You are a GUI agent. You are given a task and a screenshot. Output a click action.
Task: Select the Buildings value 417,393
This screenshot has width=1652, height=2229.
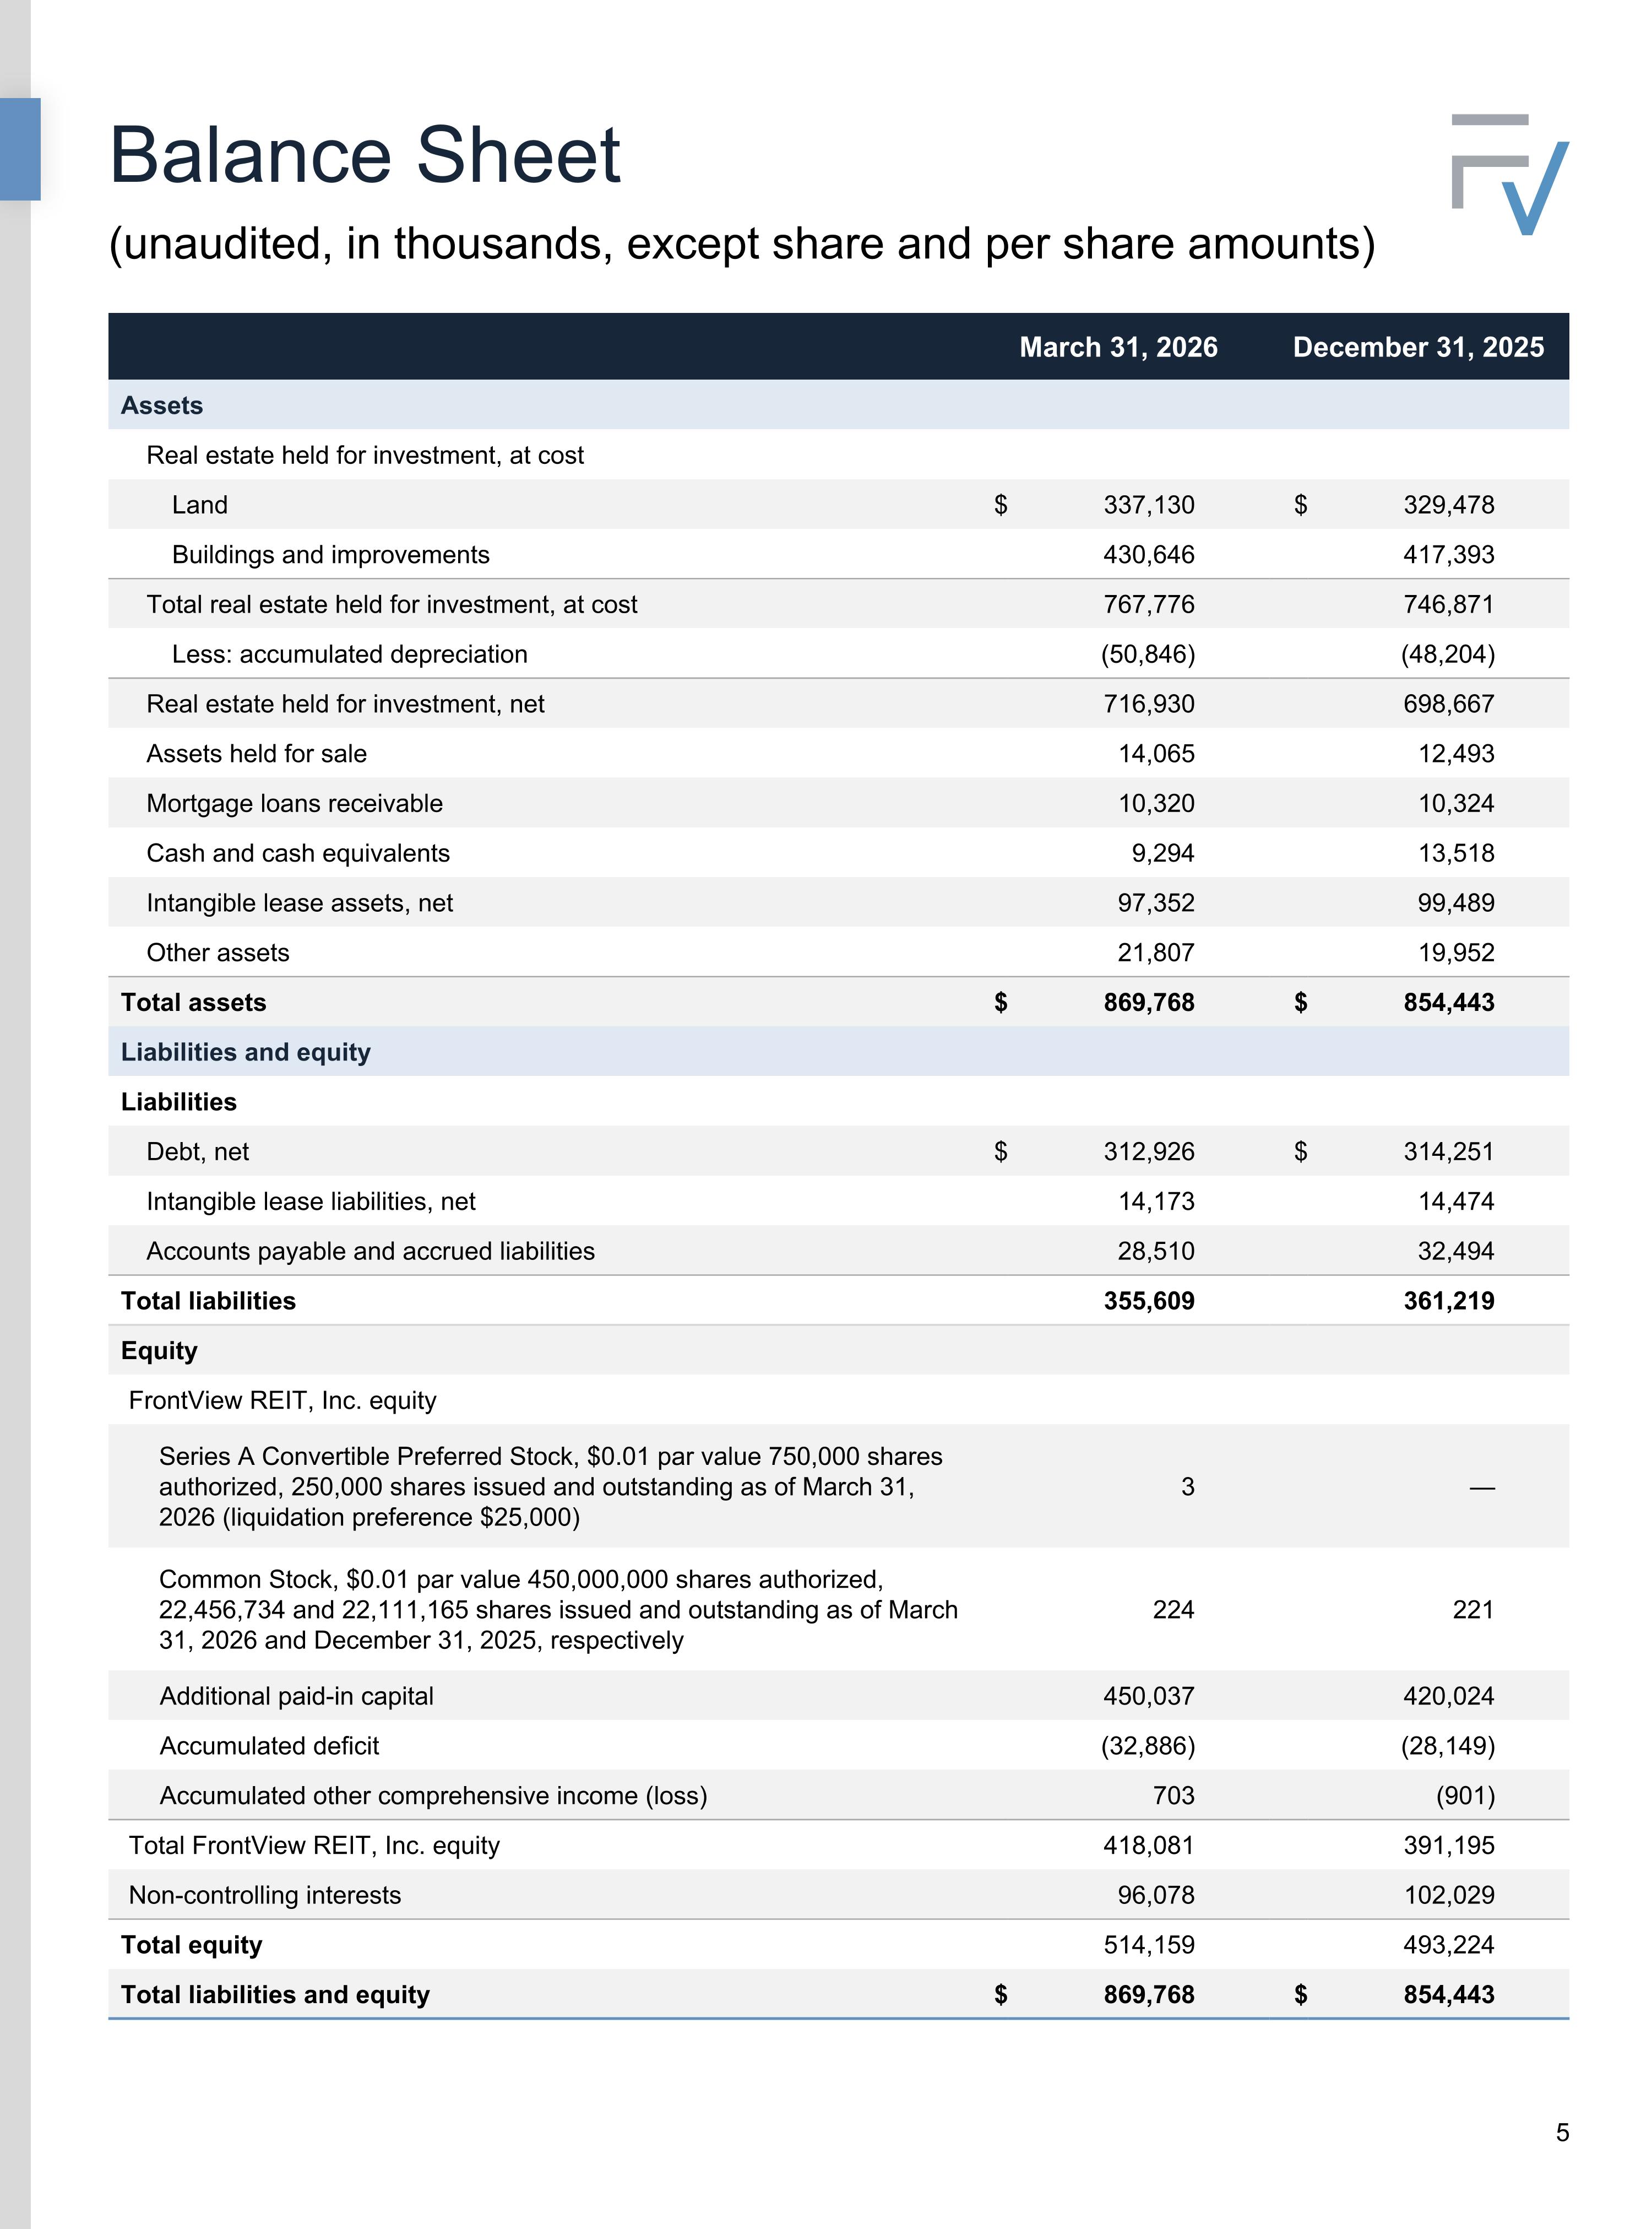(x=1449, y=555)
